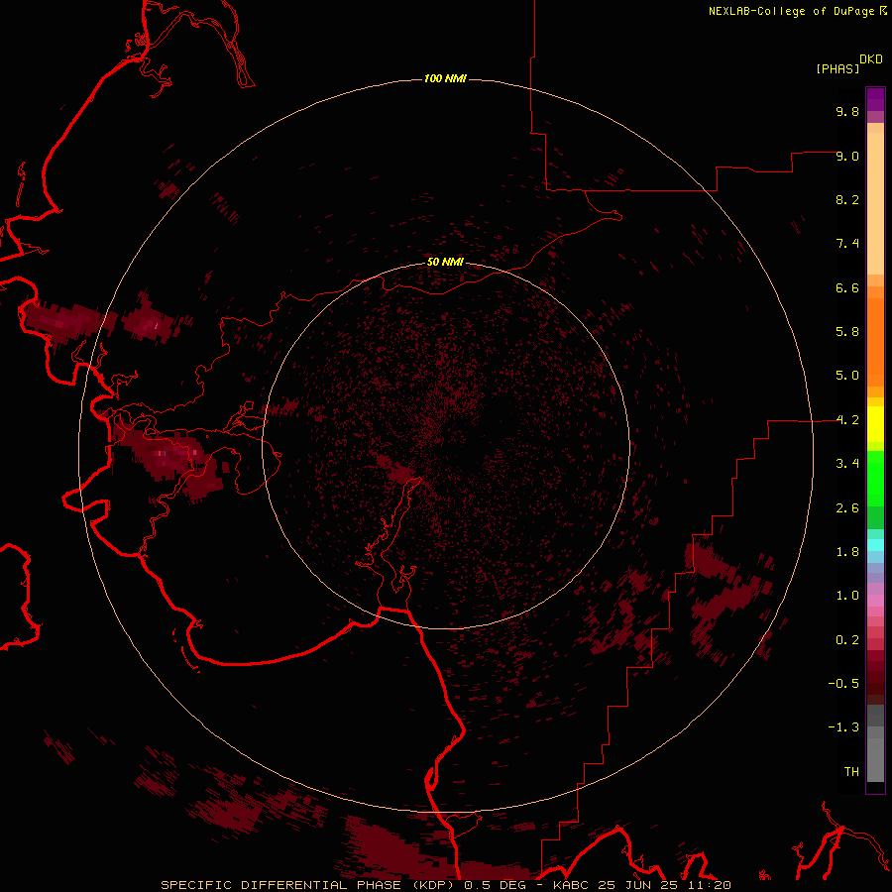Click the NEXLAB-College of DuPage label

[x=792, y=11]
